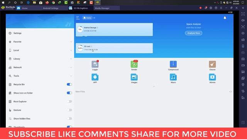Screen dimensions: 247x139
Task: Click the hamburger menu icon in ES File Explorer
Action: click(78, 18)
